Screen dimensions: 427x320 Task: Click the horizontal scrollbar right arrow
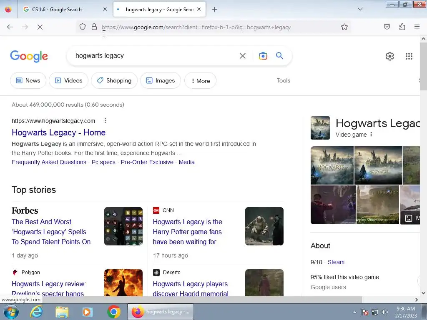(417, 300)
